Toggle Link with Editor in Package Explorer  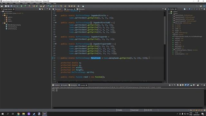(x=42, y=9)
